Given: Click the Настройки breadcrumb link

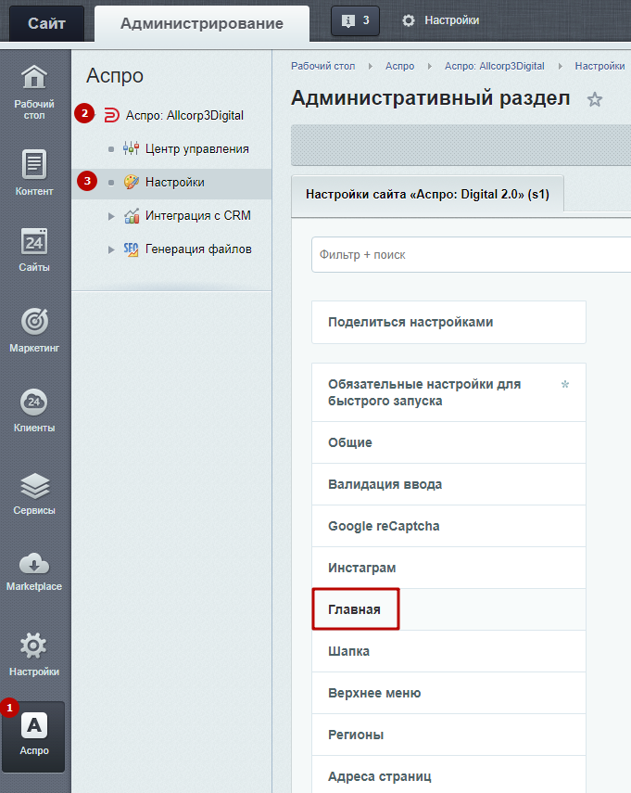Looking at the screenshot, I should pos(599,66).
